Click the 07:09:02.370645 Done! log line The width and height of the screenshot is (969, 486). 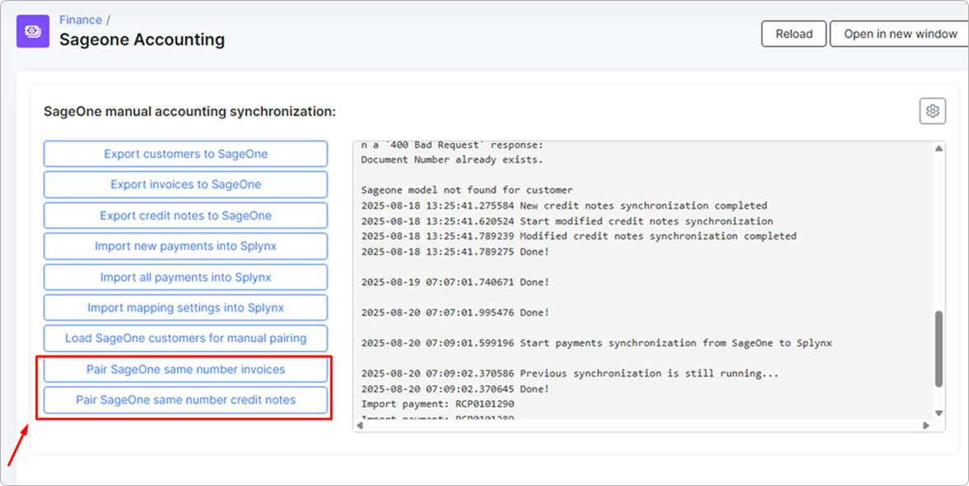tap(455, 389)
